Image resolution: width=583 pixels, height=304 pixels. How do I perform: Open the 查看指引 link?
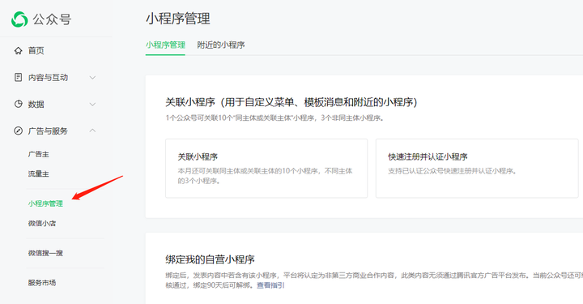point(270,285)
